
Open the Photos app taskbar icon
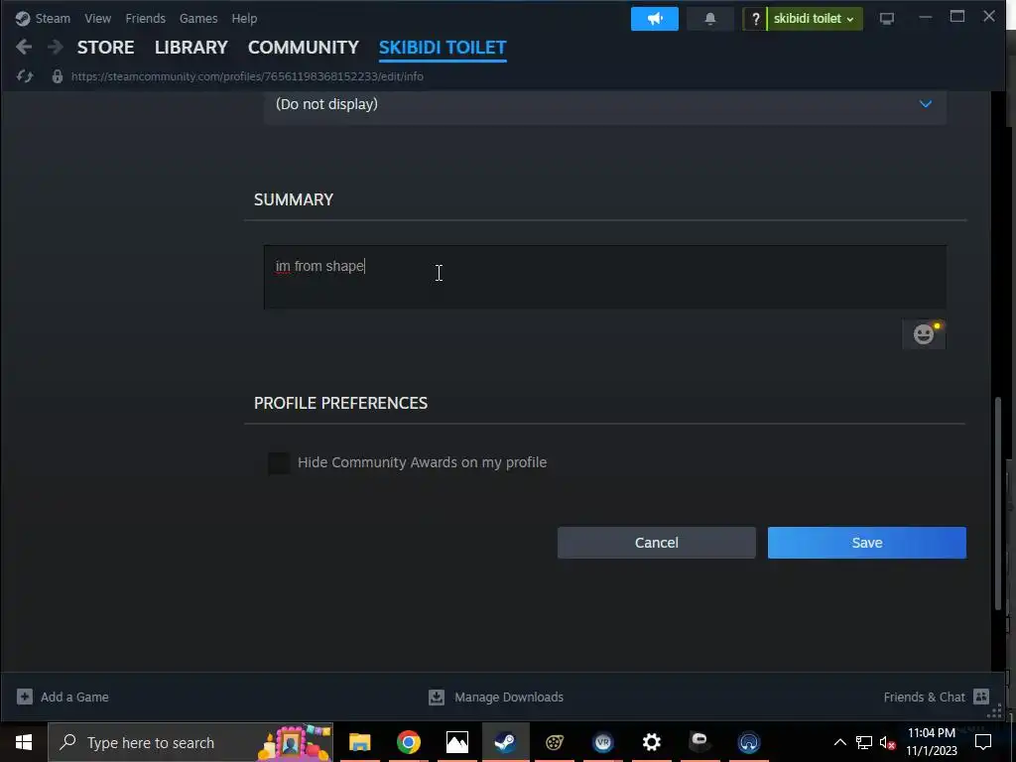[456, 742]
